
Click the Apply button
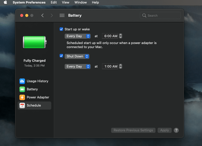[x=164, y=130]
